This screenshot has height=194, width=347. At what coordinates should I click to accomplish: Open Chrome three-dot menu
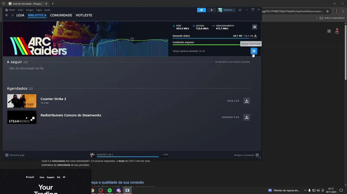(x=343, y=11)
